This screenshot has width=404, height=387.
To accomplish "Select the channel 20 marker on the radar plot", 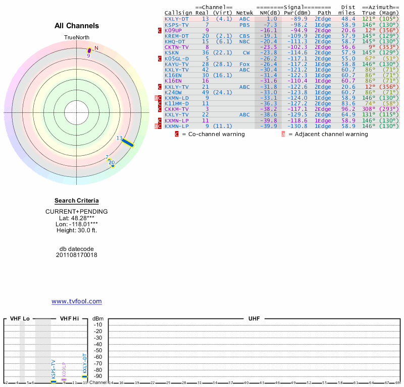I will click(x=112, y=163).
